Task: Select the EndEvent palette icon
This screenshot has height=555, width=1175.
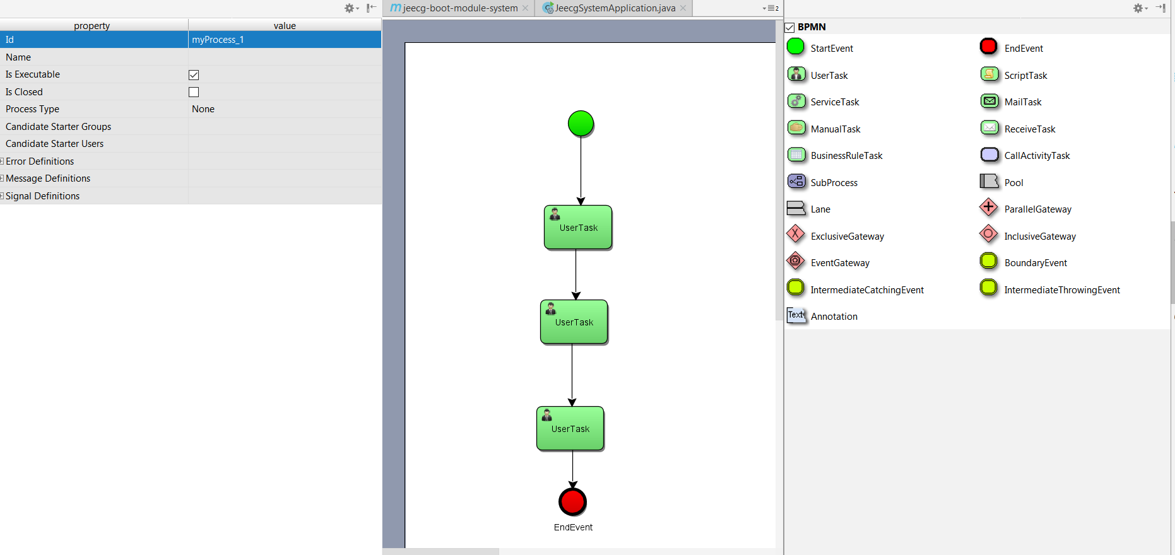Action: 989,47
